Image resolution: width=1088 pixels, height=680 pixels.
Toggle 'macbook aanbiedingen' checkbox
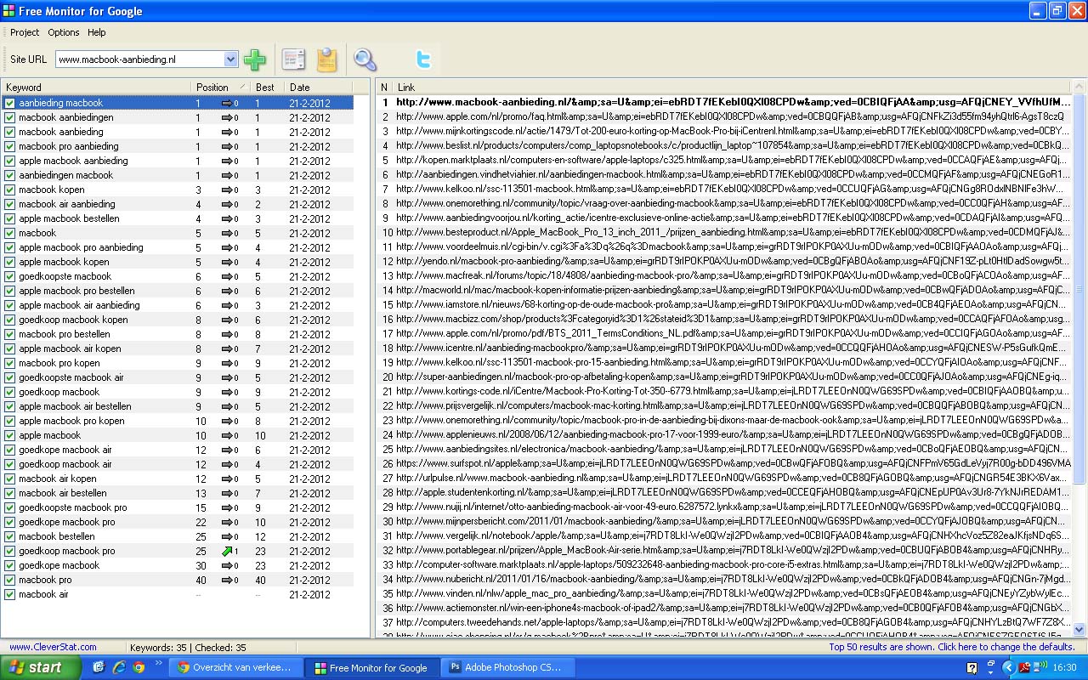pos(10,117)
